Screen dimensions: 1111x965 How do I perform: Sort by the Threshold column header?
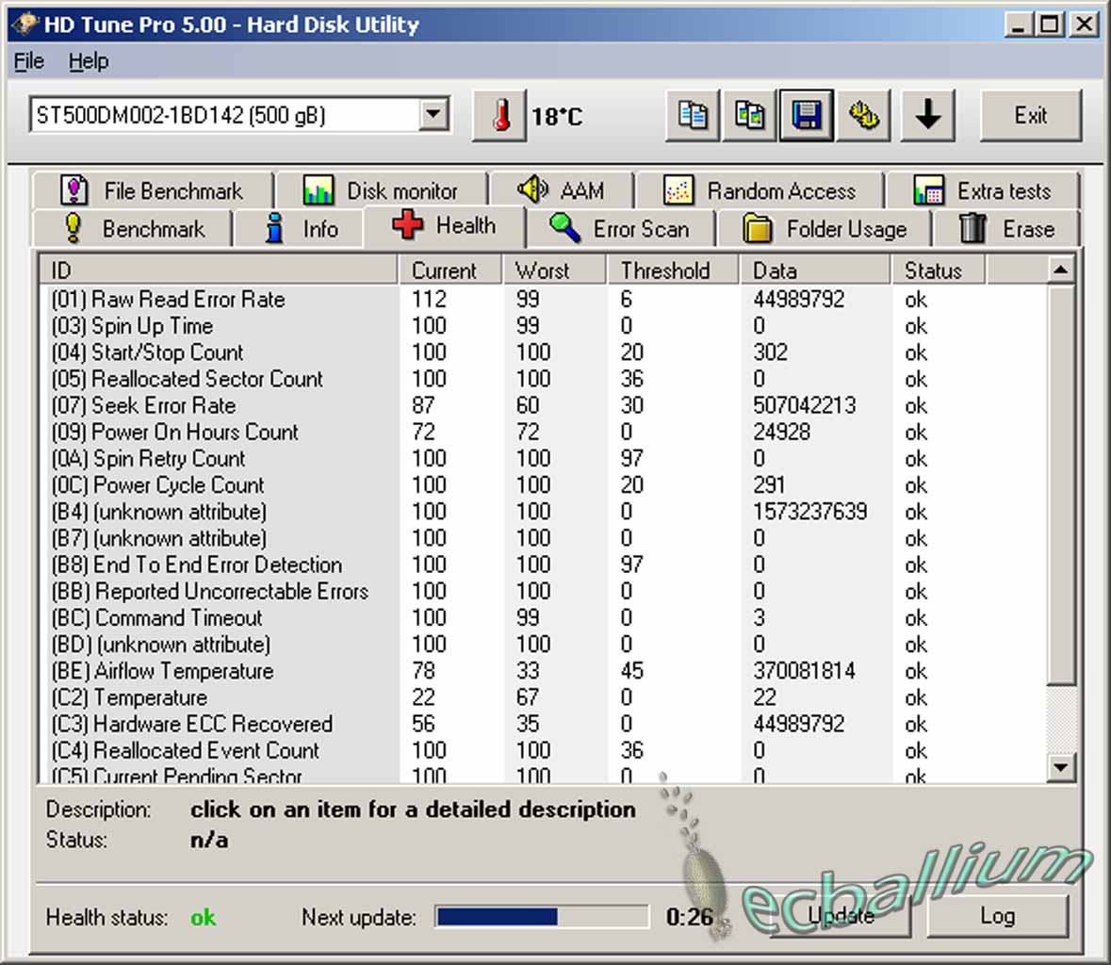pos(664,270)
